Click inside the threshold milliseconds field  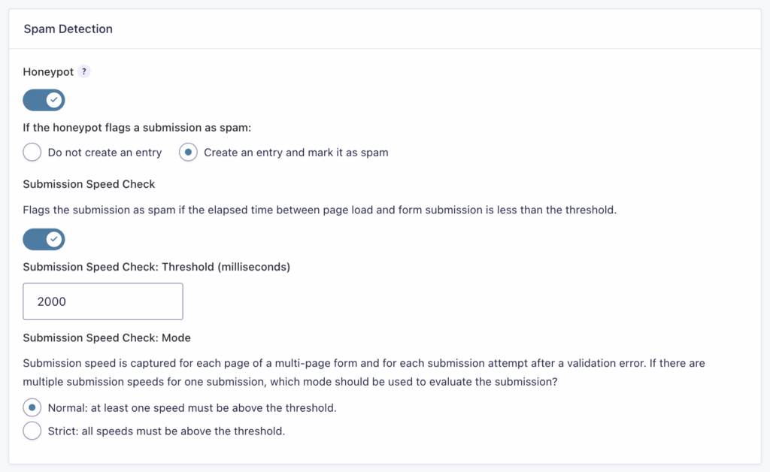pos(102,301)
